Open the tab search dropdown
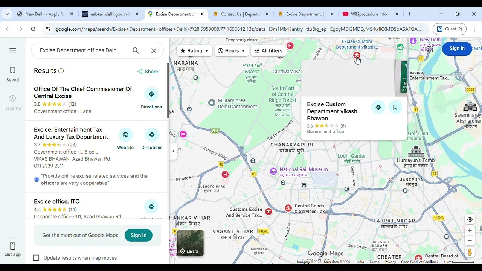The width and height of the screenshot is (482, 271). click(7, 14)
